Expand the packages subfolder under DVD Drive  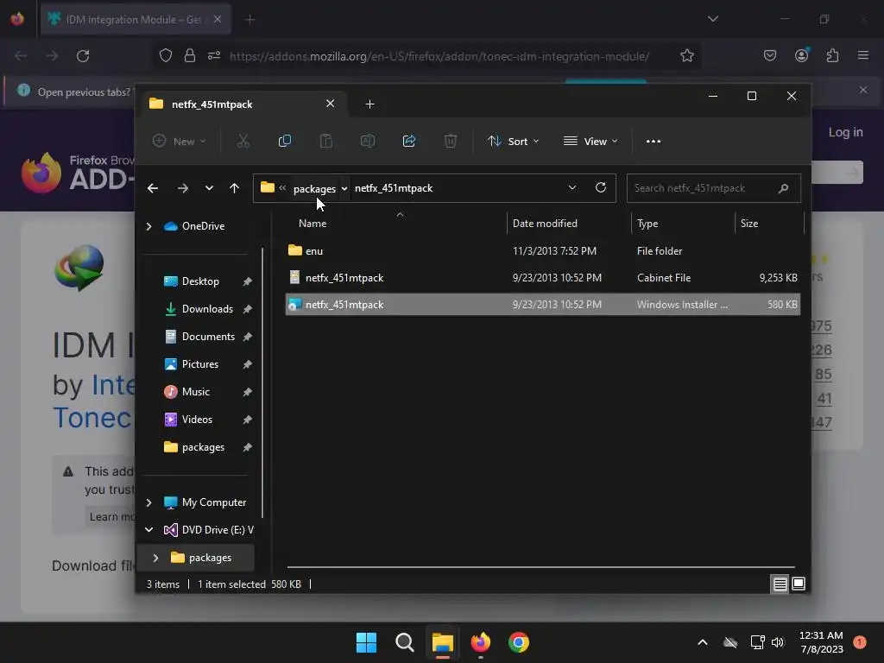pyautogui.click(x=155, y=558)
